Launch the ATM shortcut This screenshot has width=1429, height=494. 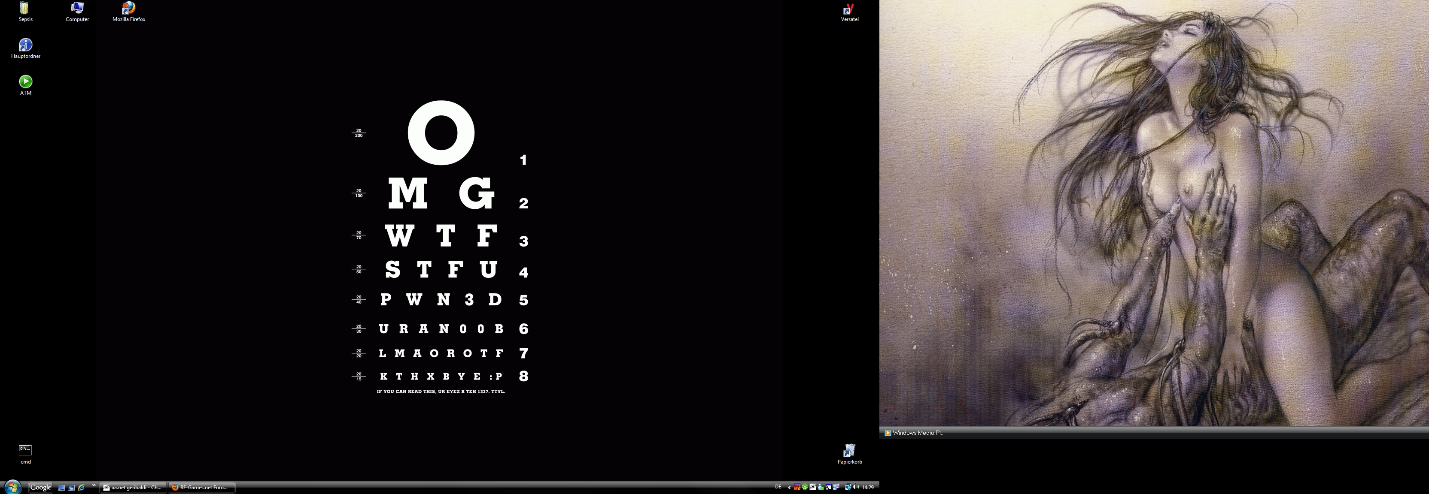pyautogui.click(x=25, y=85)
